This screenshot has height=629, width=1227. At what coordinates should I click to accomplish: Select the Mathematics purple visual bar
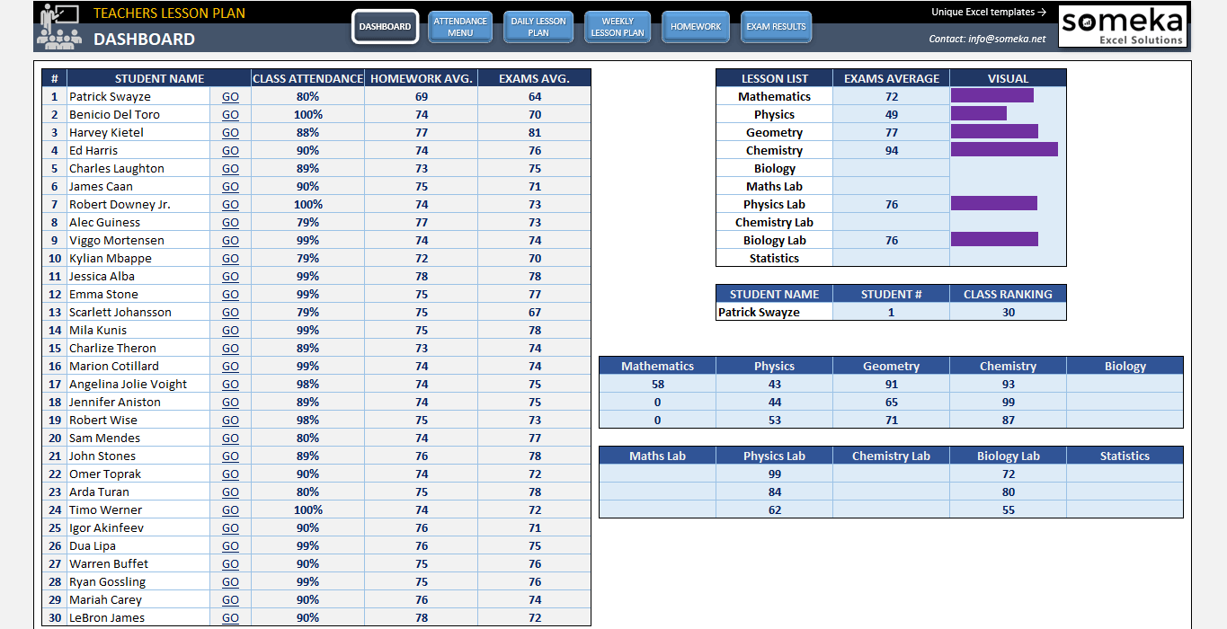pos(992,95)
